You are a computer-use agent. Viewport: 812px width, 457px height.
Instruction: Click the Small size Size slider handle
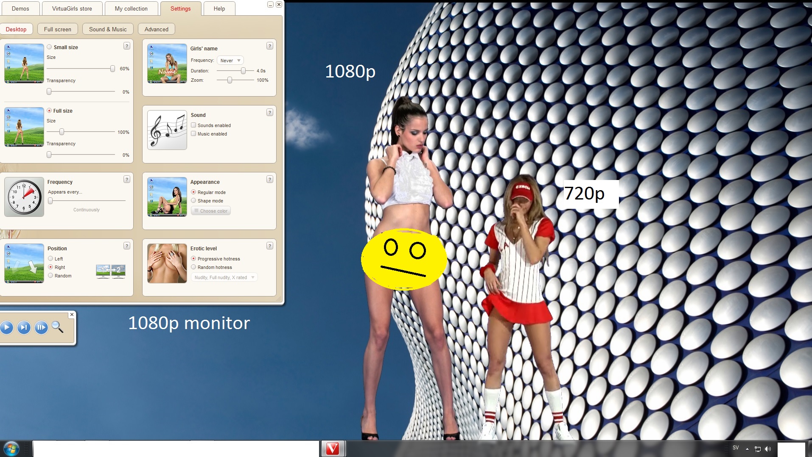[x=112, y=69]
